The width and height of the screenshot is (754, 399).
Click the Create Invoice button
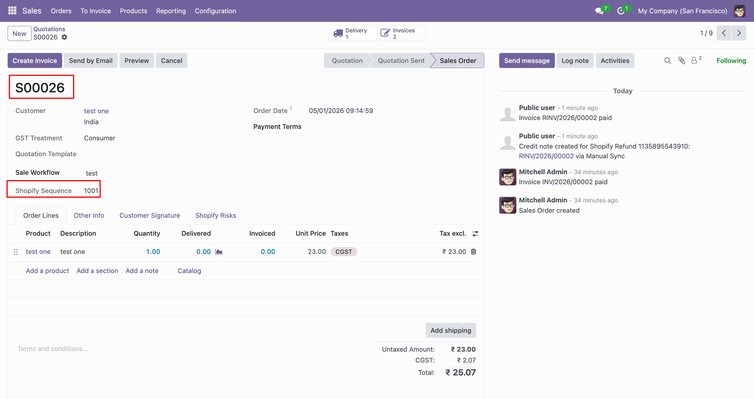[35, 60]
